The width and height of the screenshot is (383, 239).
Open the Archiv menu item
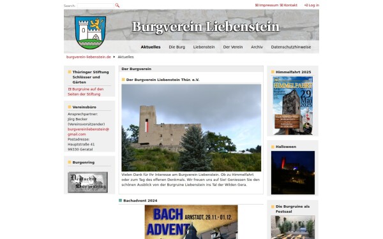pyautogui.click(x=257, y=47)
